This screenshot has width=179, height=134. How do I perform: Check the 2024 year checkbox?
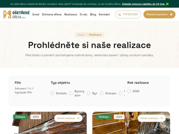coord(129,91)
